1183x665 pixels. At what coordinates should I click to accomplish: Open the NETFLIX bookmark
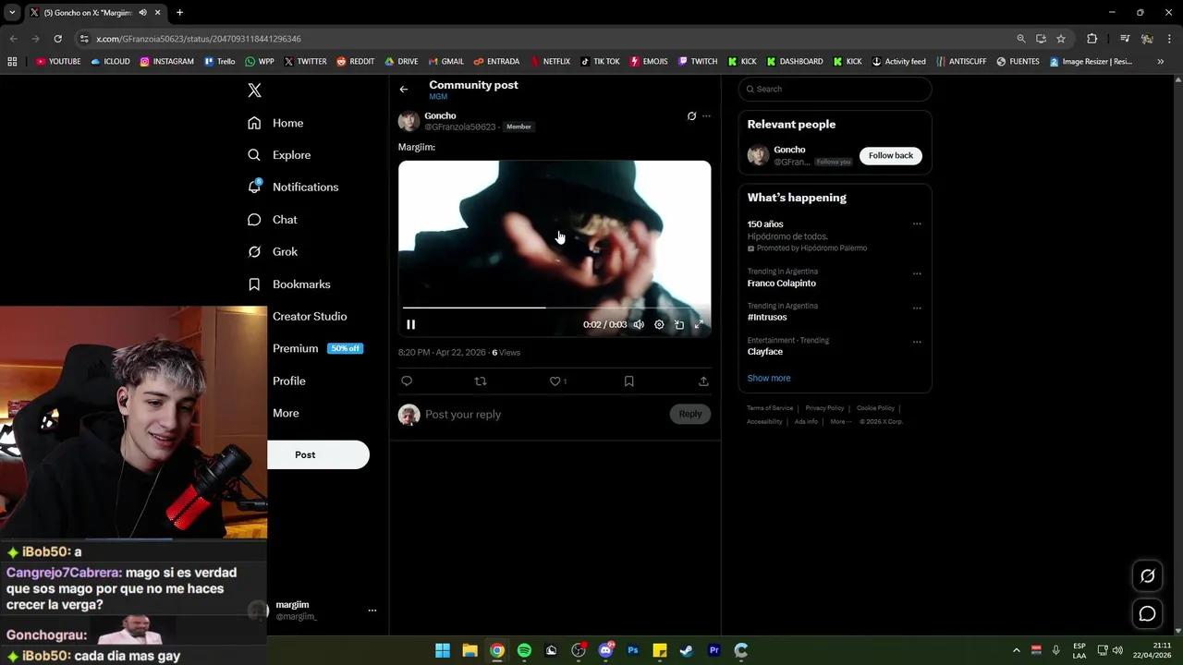point(550,62)
